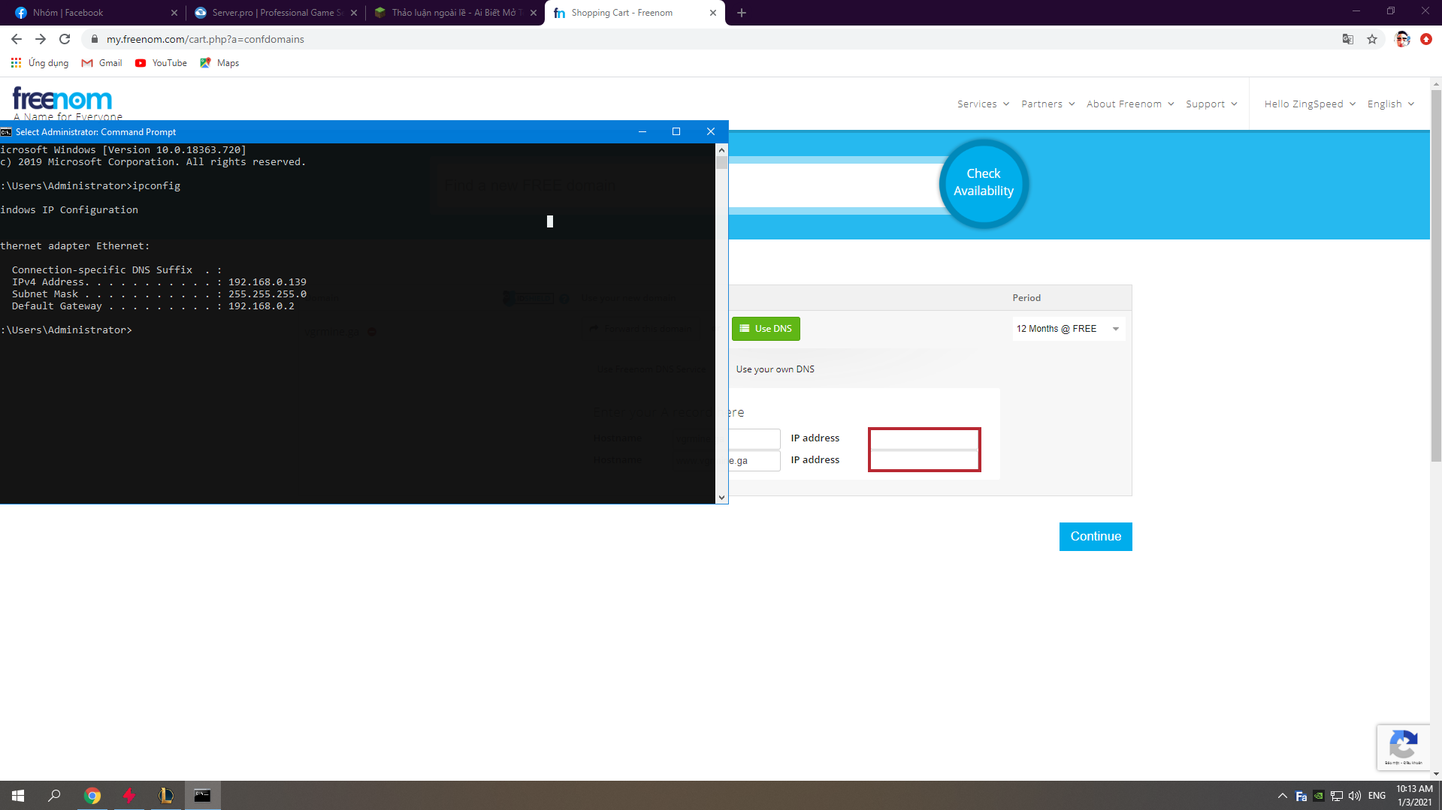1442x810 pixels.
Task: Click the ENG input language indicator
Action: click(1377, 796)
